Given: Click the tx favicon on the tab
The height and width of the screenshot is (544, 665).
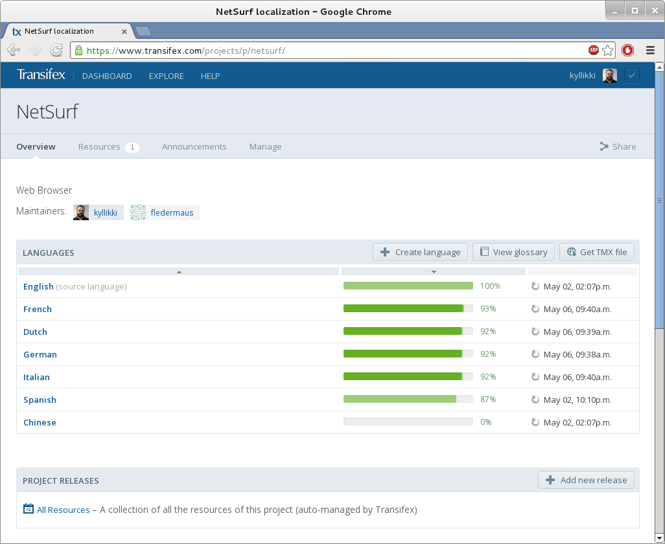Looking at the screenshot, I should coord(17,31).
